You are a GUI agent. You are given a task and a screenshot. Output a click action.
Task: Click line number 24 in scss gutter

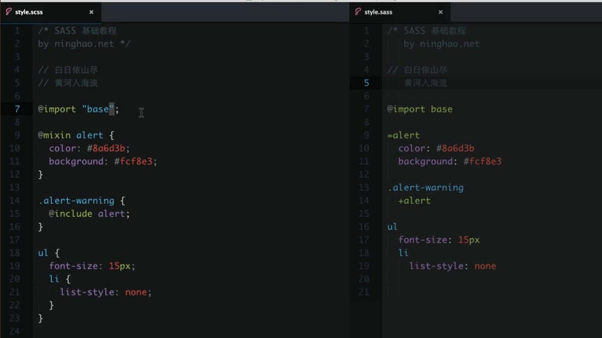(15, 331)
